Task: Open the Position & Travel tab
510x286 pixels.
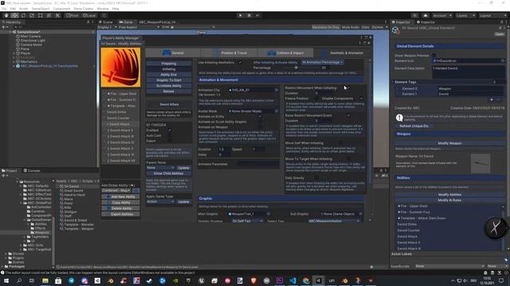Action: (229, 53)
